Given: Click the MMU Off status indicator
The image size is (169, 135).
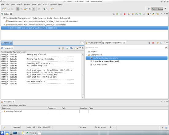Looking at the screenshot, I should (47, 127).
